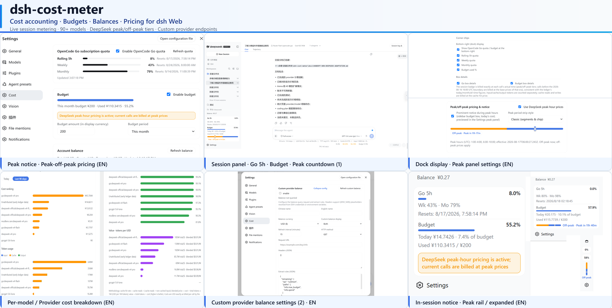Viewport: 612px width, 308px height.
Task: Click the gear icon on the peak rail
Action: (x=586, y=285)
